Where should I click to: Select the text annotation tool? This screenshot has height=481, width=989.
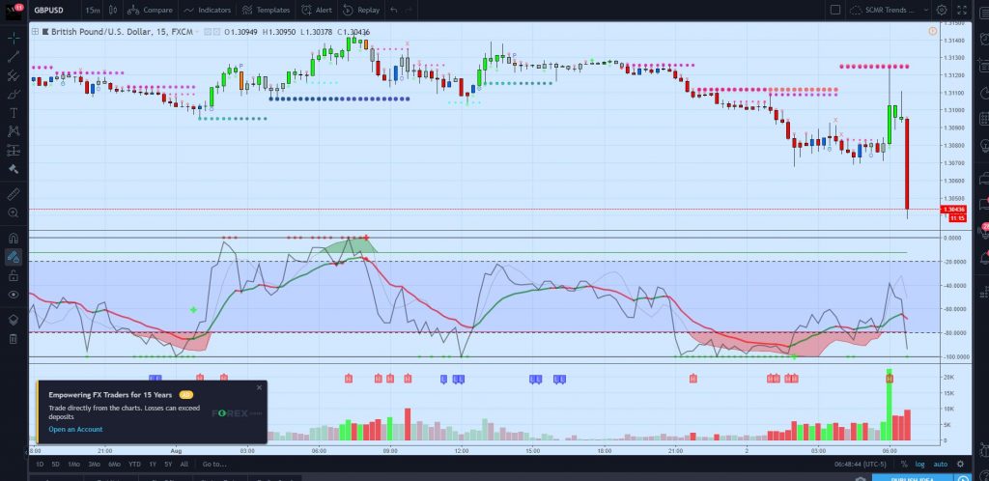(x=14, y=112)
